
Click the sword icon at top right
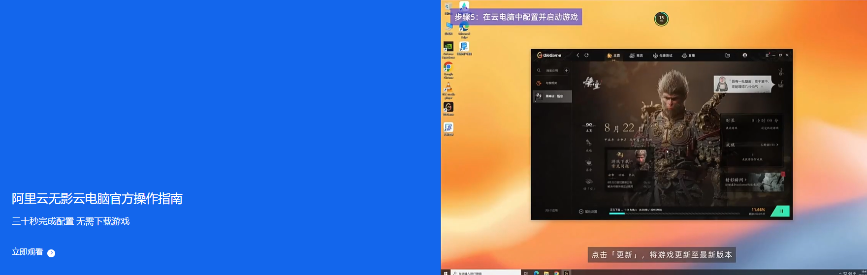click(780, 72)
